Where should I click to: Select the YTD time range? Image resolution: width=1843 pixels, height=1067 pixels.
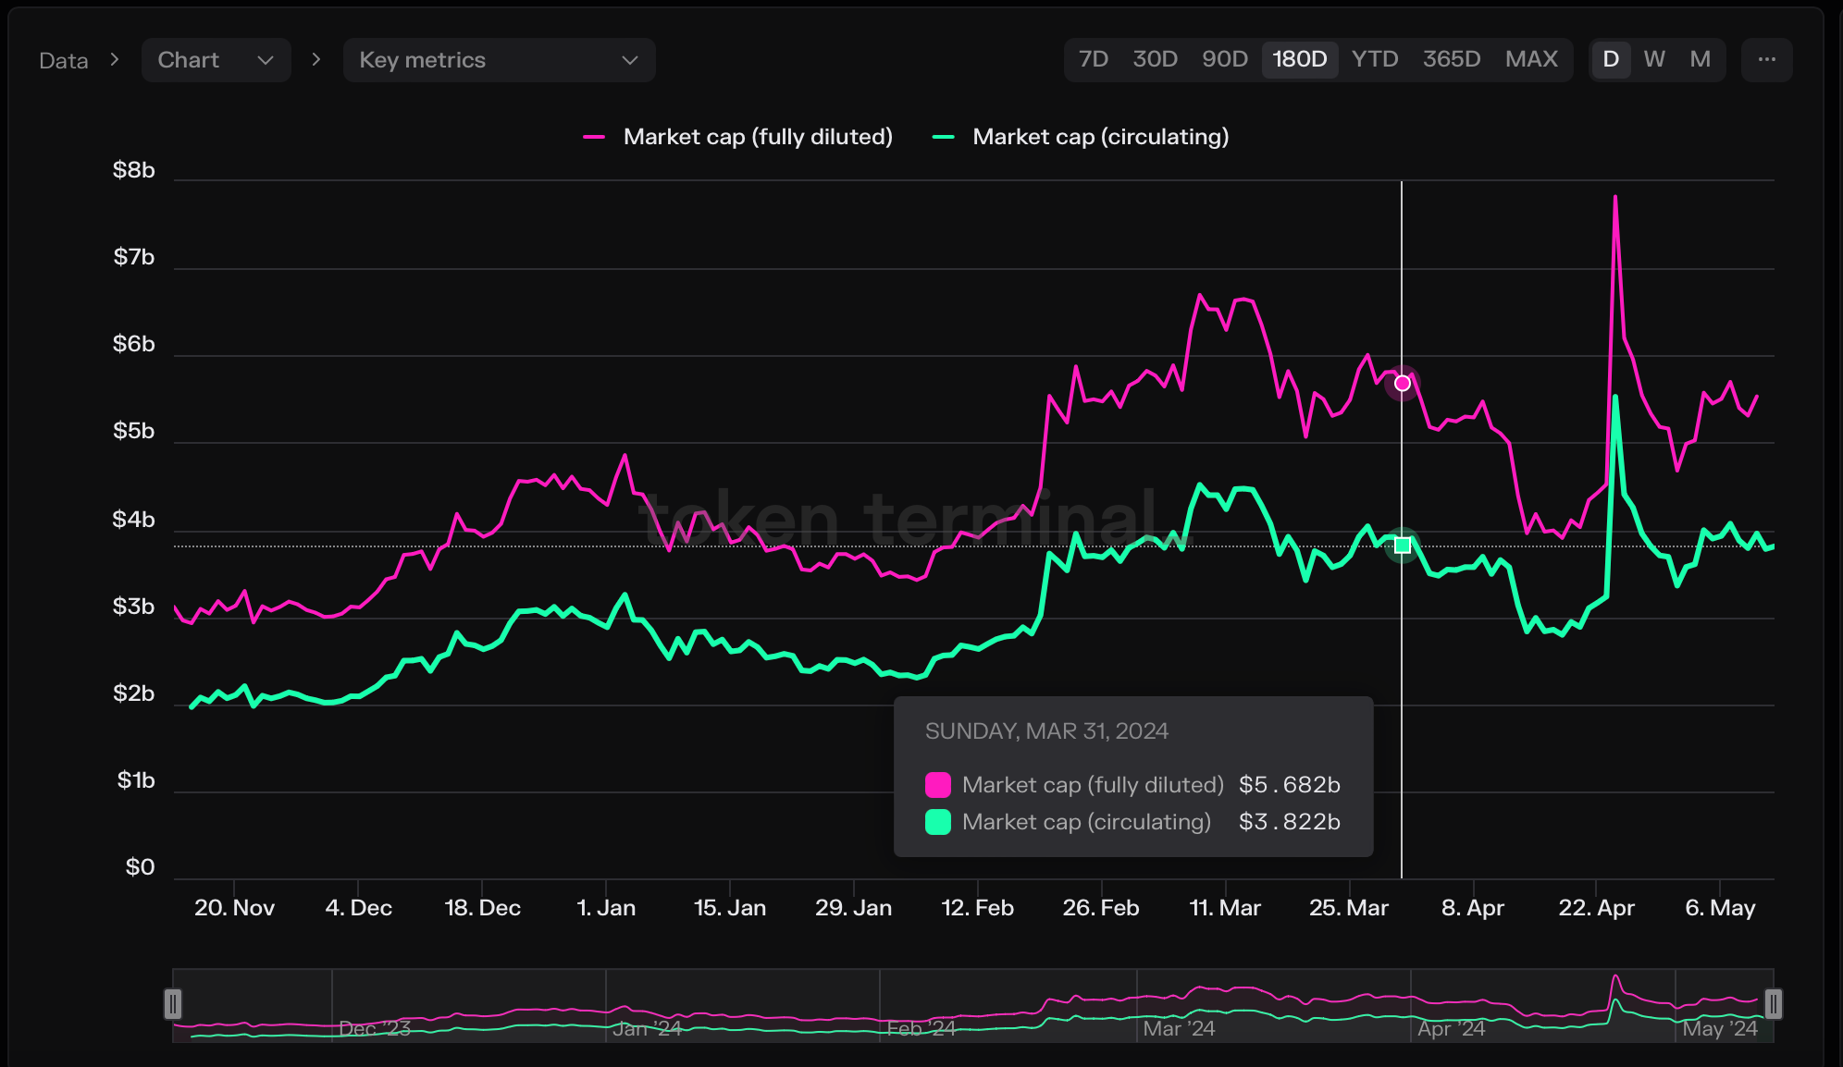tap(1375, 59)
